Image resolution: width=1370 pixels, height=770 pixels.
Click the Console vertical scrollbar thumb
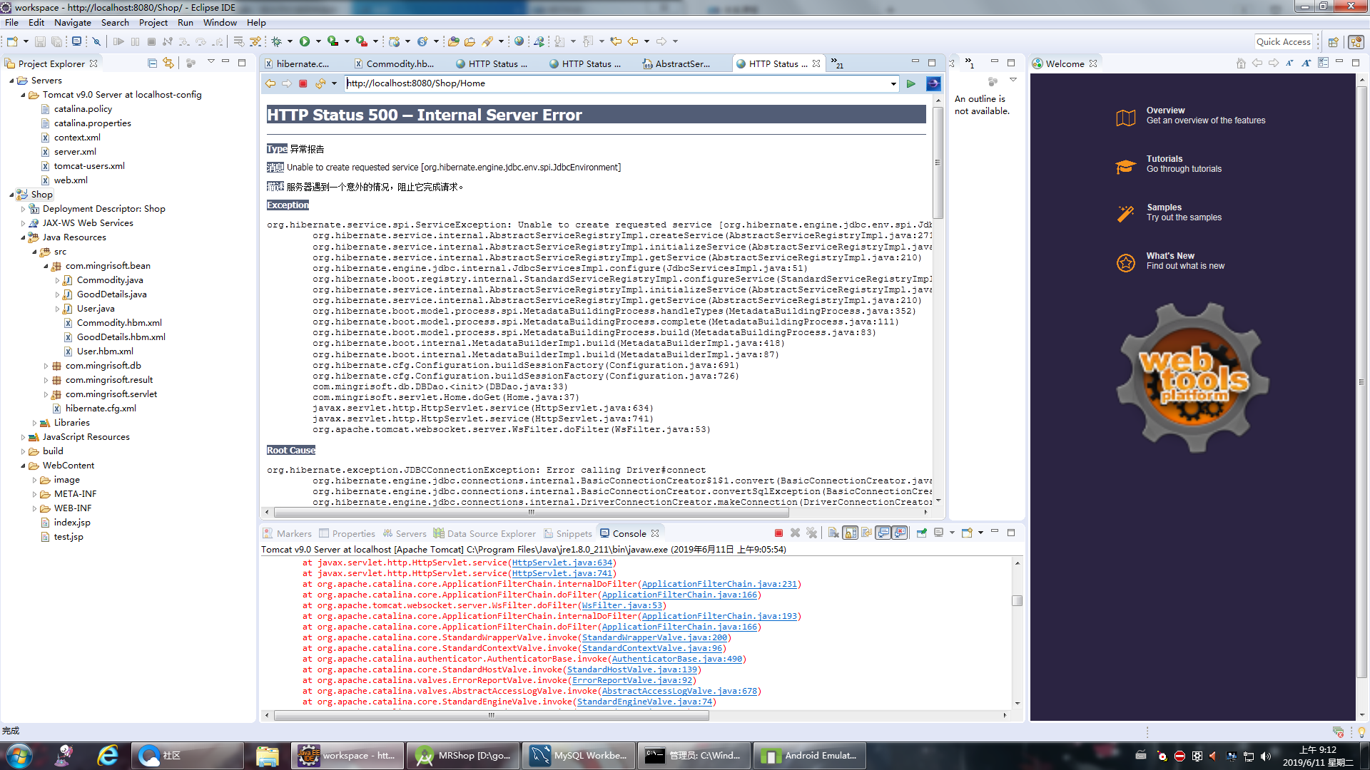tap(1017, 600)
